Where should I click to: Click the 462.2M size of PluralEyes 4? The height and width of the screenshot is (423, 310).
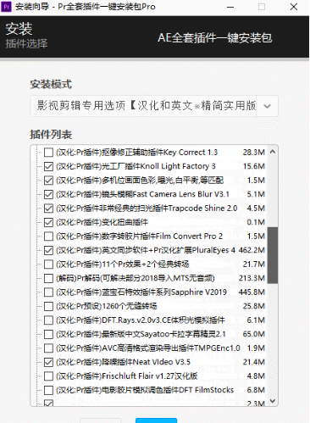[x=252, y=250]
